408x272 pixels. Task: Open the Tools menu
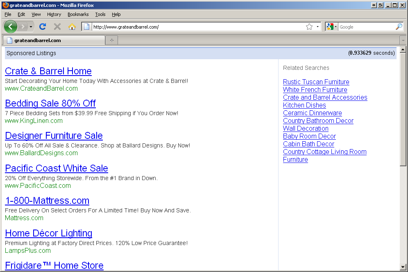pos(100,14)
